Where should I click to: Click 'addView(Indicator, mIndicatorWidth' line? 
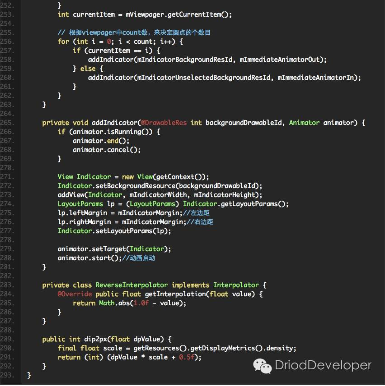pyautogui.click(x=160, y=195)
